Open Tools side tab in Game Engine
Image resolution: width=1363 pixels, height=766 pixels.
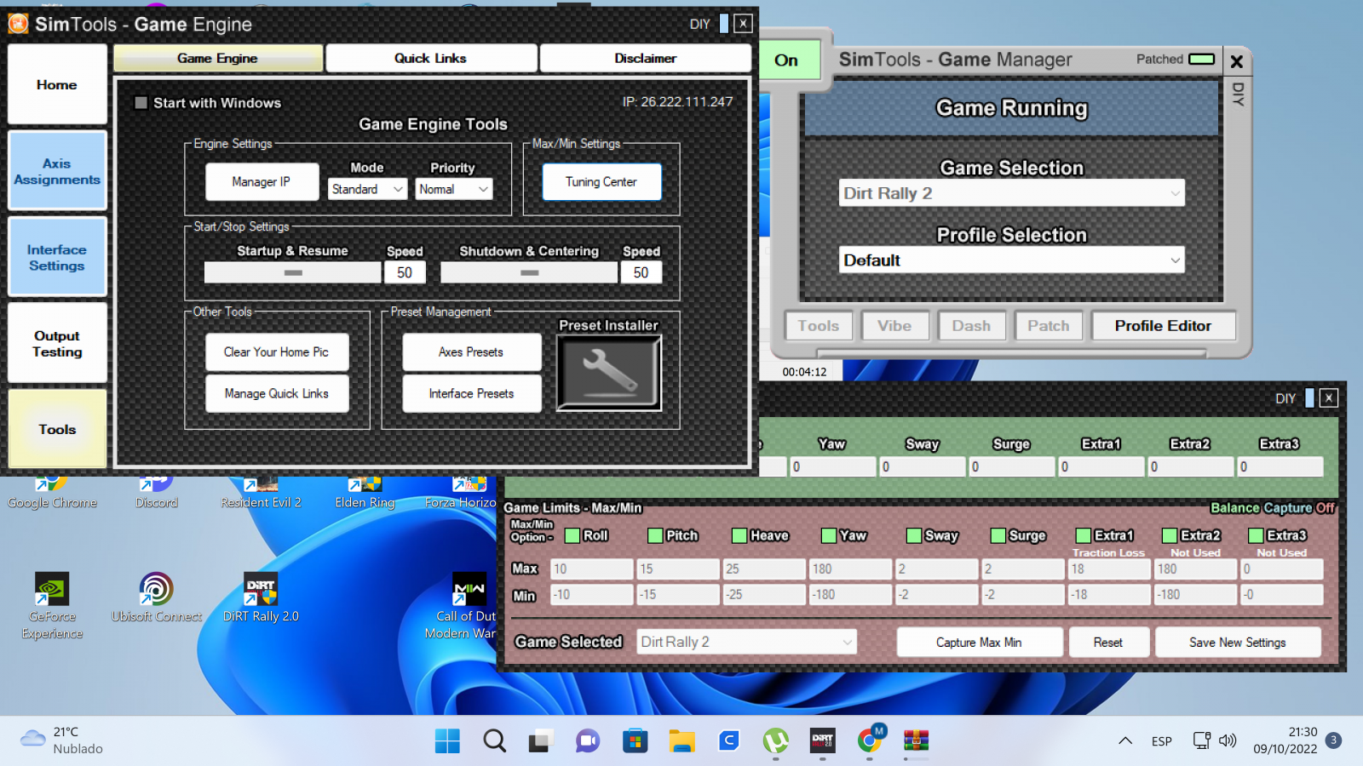tap(57, 430)
